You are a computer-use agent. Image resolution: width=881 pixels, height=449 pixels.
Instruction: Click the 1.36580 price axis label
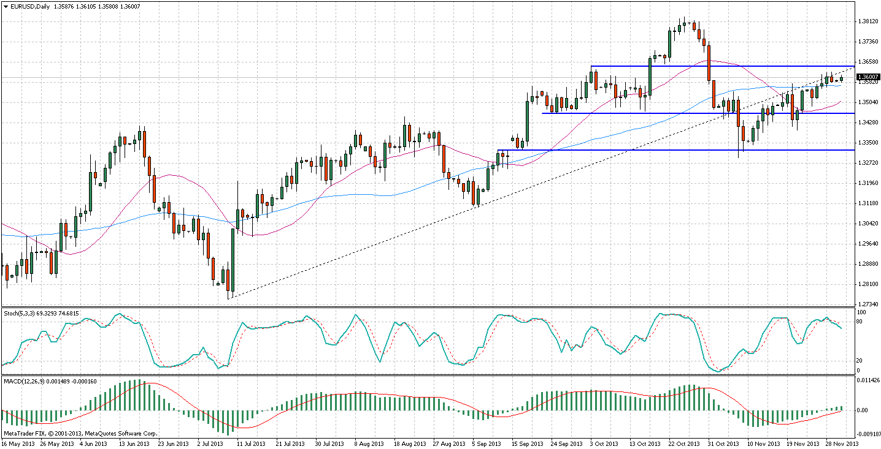[x=866, y=62]
